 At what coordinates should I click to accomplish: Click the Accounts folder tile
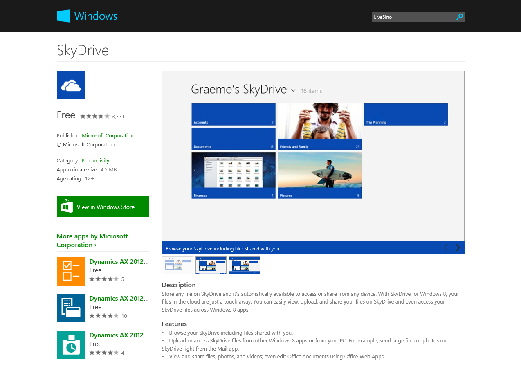tap(234, 115)
